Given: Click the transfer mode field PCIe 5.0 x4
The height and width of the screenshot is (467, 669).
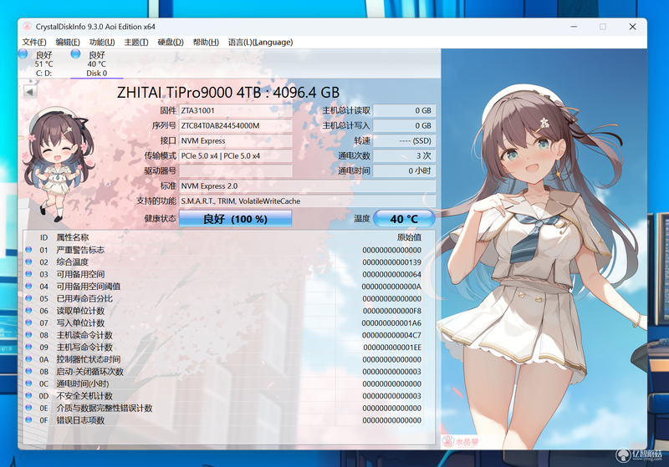Looking at the screenshot, I should [236, 156].
